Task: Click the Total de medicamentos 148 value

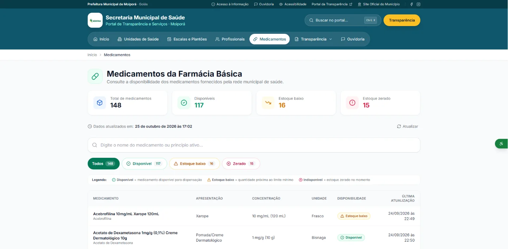Action: [x=116, y=105]
